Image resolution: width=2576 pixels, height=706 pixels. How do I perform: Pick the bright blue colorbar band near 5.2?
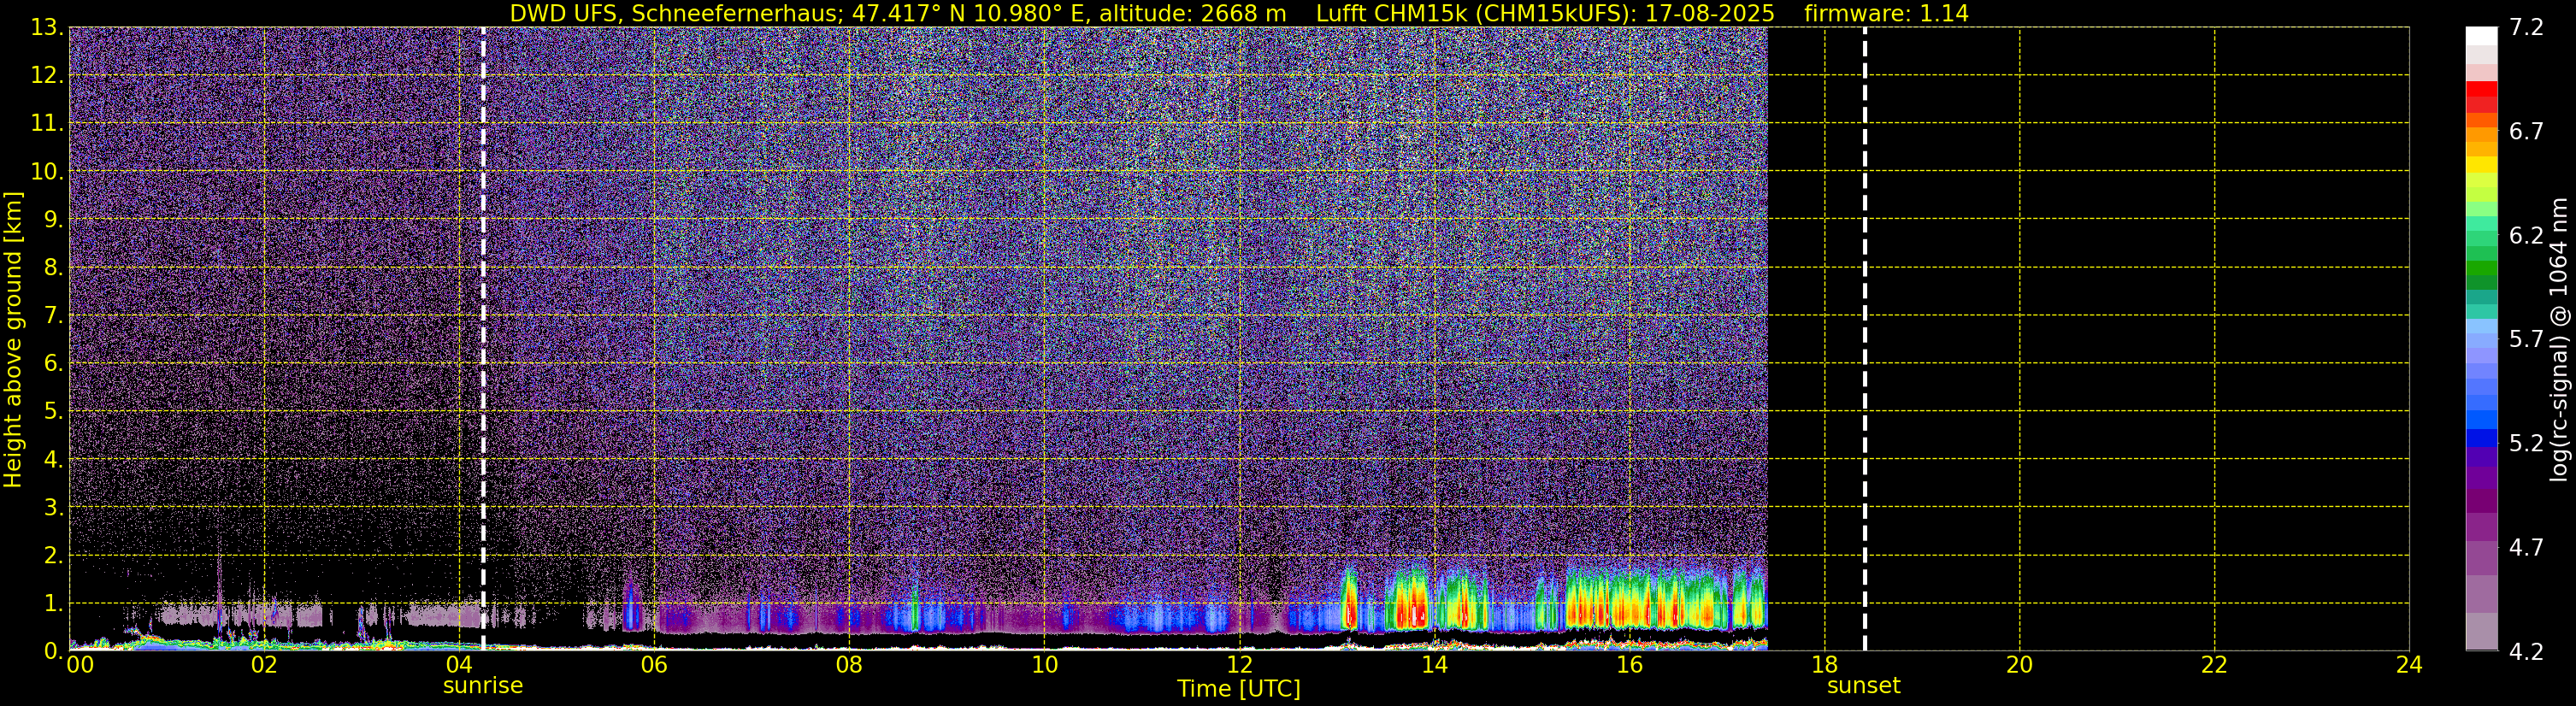2481,437
